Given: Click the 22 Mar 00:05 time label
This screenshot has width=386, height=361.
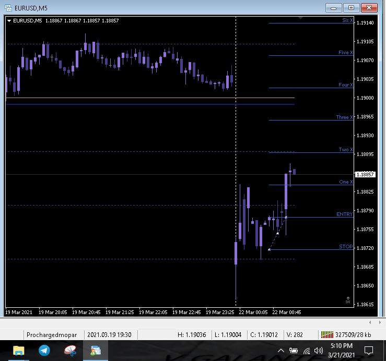Looking at the screenshot, I should point(253,312).
